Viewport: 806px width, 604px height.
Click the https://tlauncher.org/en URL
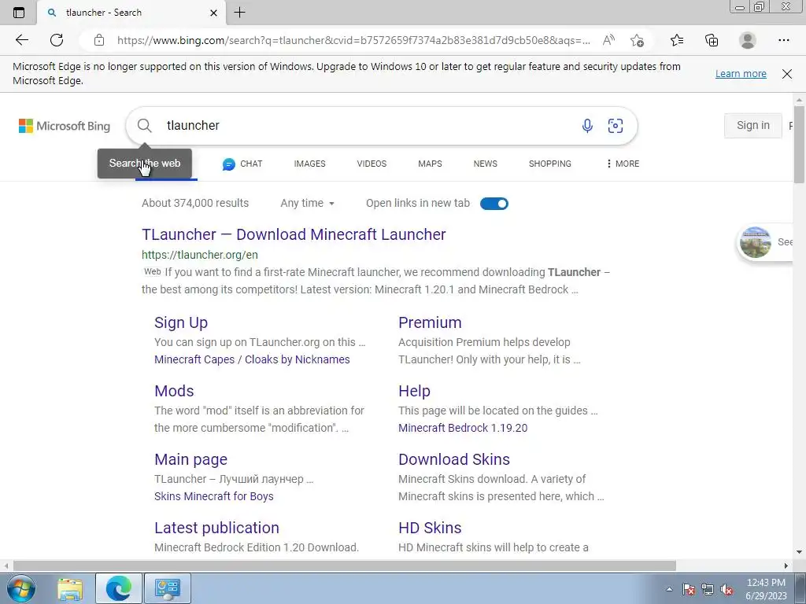tap(199, 255)
